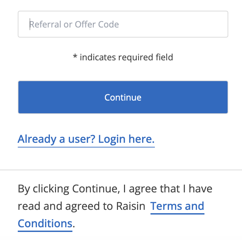Click the 'Continue' label on the button

click(x=123, y=97)
